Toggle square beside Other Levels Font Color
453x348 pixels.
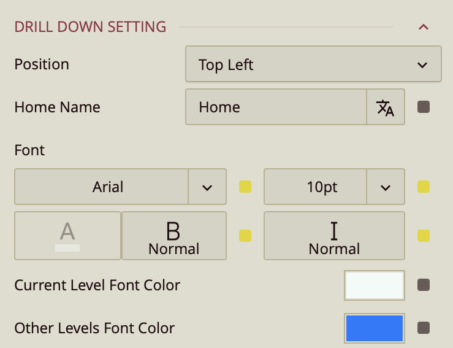423,328
